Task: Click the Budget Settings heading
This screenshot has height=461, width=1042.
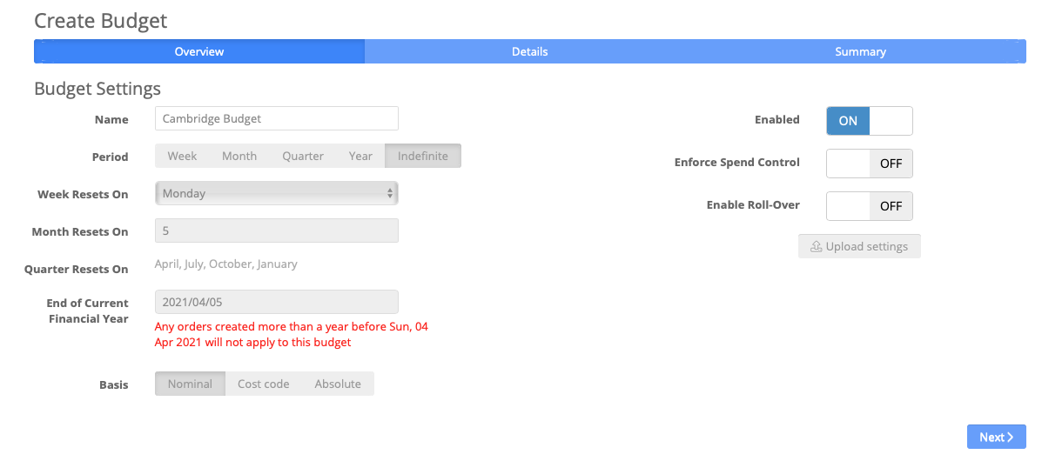Action: coord(97,88)
